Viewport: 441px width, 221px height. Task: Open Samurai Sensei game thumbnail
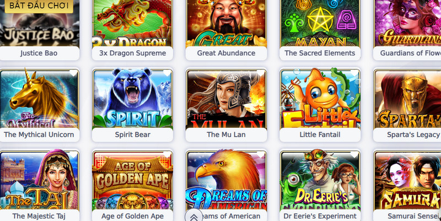[407, 181]
